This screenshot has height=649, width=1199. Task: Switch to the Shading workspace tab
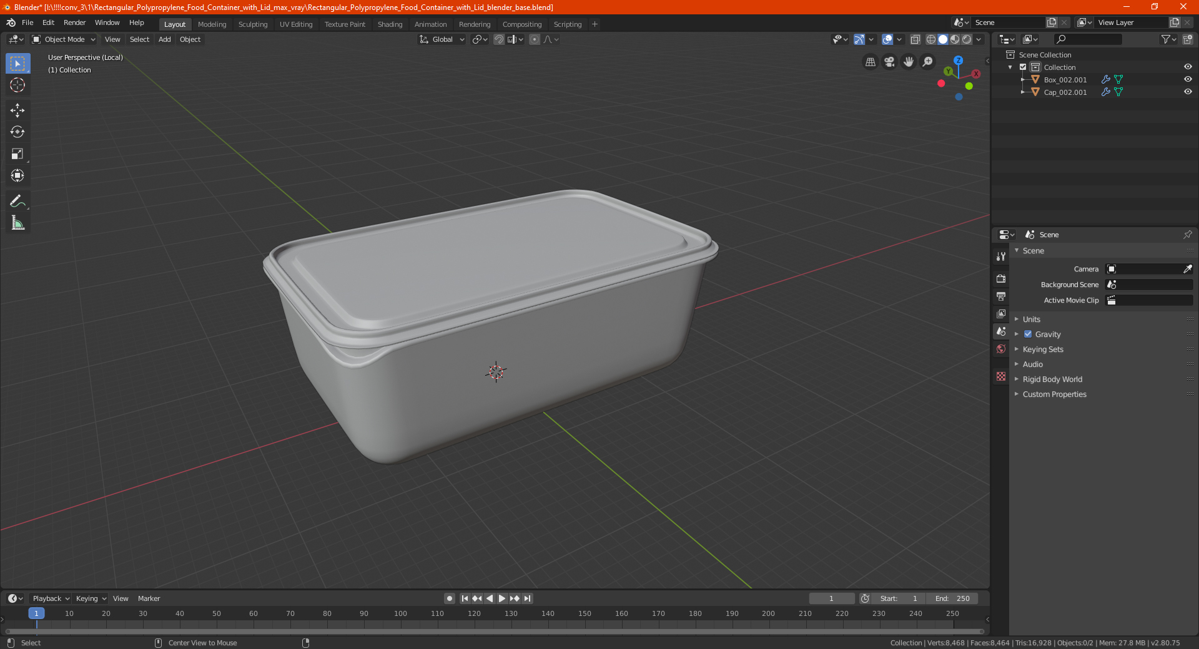coord(390,24)
